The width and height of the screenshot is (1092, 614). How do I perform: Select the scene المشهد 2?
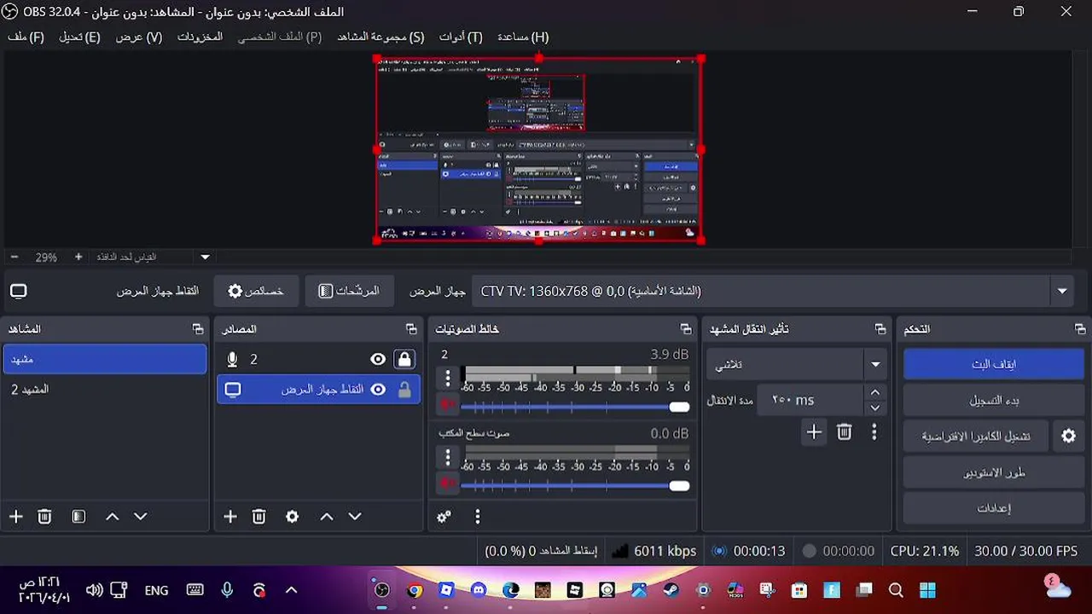click(x=105, y=389)
